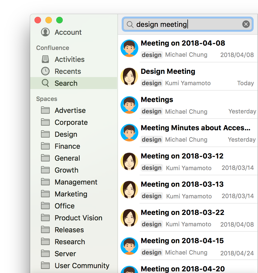Click design tag on Meeting on 2018-04-15
Screen dimensions: 258x273
[152, 253]
